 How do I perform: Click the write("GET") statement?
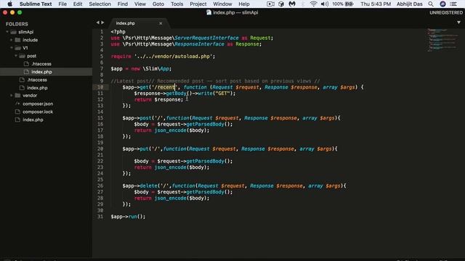click(x=217, y=94)
